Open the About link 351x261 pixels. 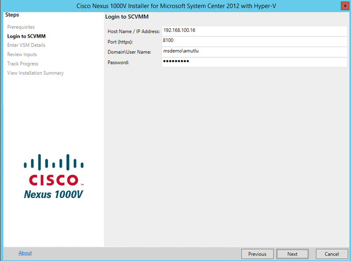25,253
